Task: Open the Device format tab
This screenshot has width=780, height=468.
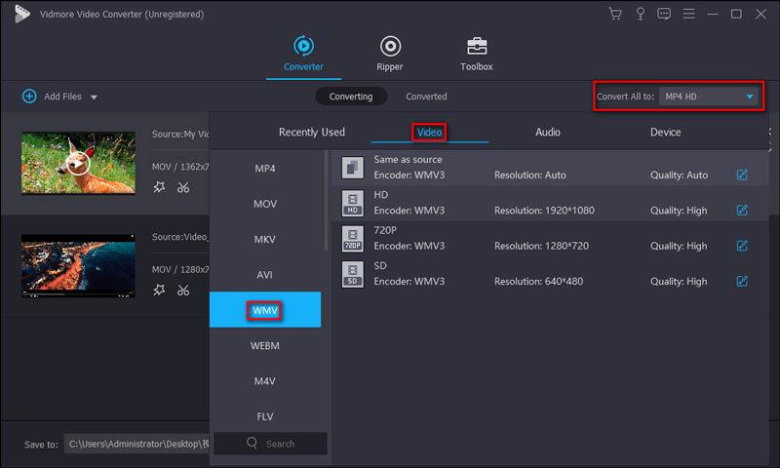Action: (666, 133)
